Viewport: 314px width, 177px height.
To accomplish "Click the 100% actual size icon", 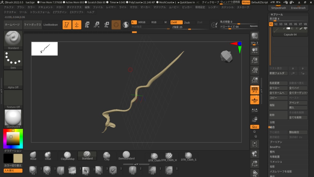I will point(255,70).
